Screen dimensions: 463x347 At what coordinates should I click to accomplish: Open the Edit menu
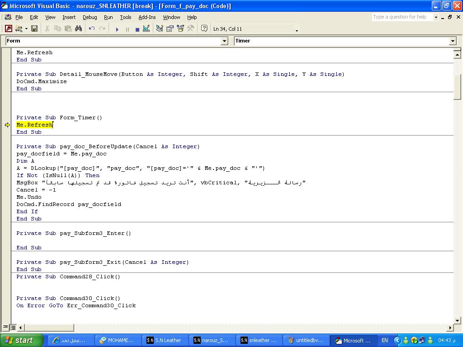click(34, 17)
